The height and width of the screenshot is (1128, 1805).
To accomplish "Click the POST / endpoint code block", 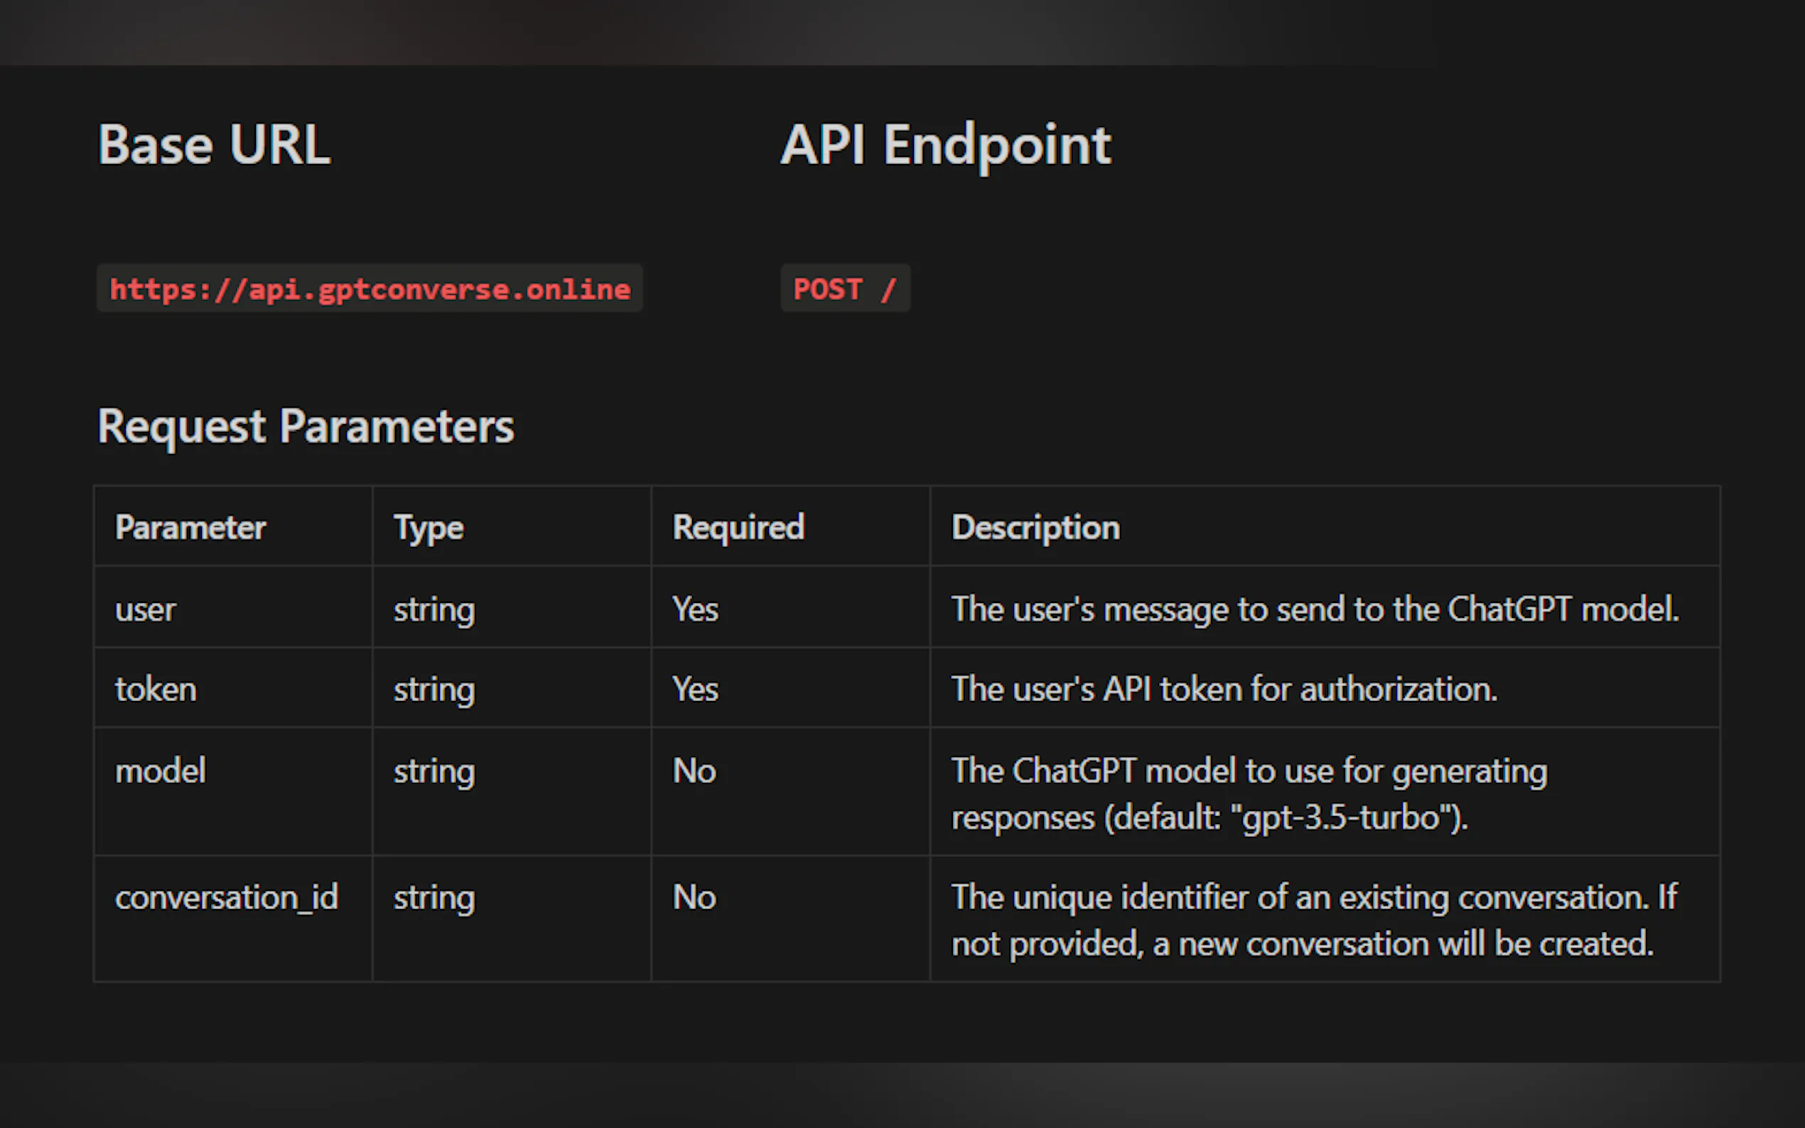I will 845,288.
